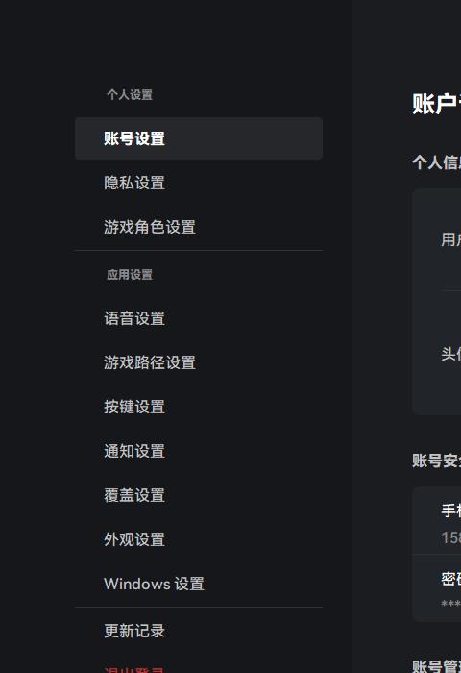The width and height of the screenshot is (461, 673).
Task: Click the 手机 number row
Action: coord(437,521)
